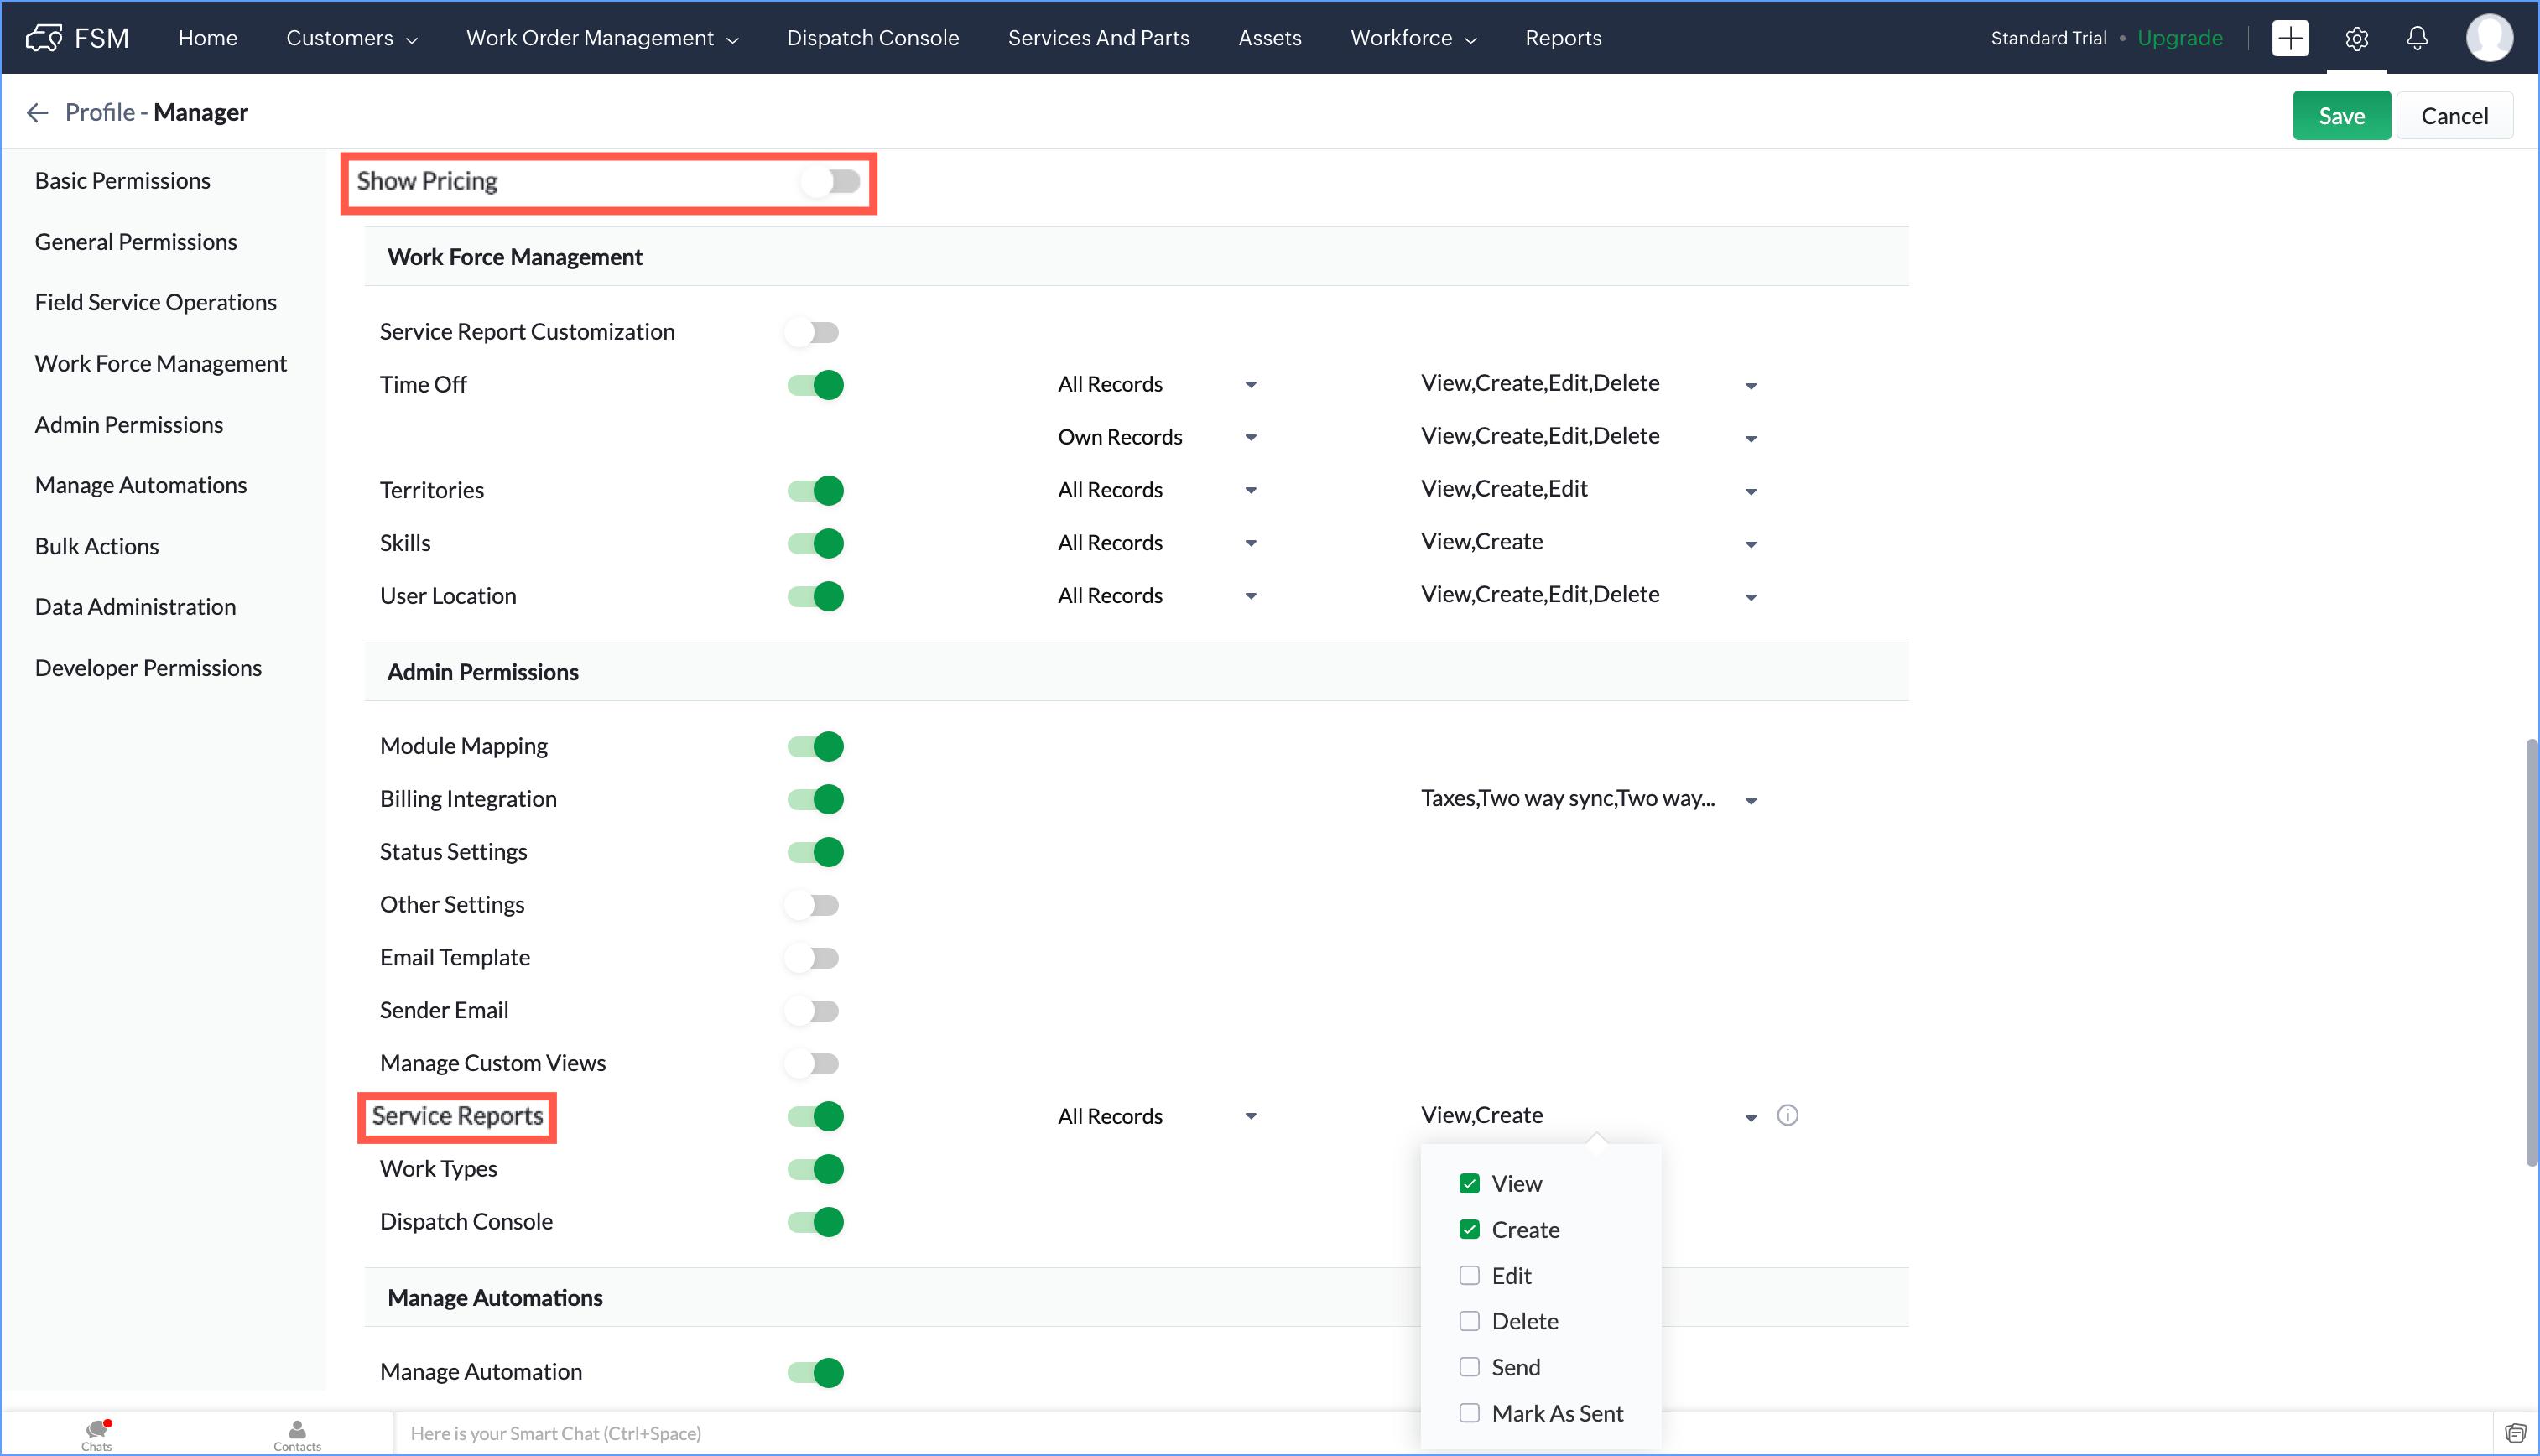Click info icon next to Service Reports
This screenshot has height=1456, width=2540.
point(1787,1115)
